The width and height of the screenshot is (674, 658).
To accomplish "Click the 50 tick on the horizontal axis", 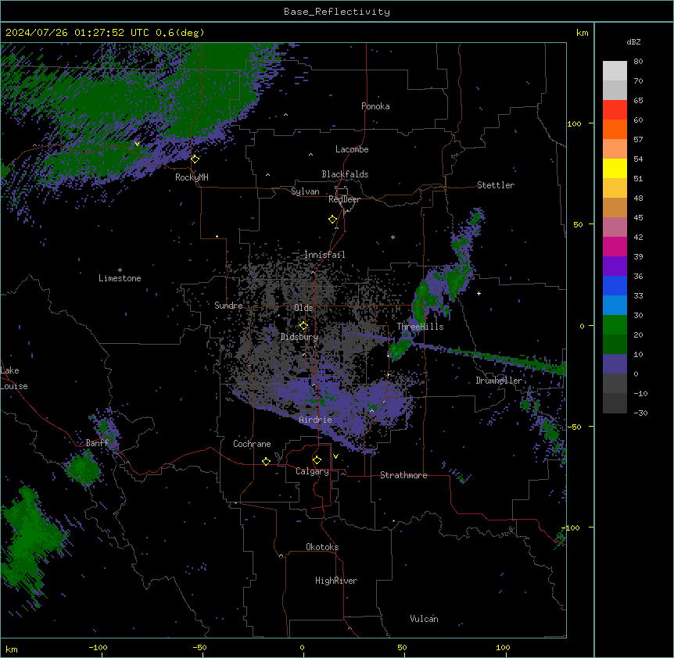I will click(402, 647).
